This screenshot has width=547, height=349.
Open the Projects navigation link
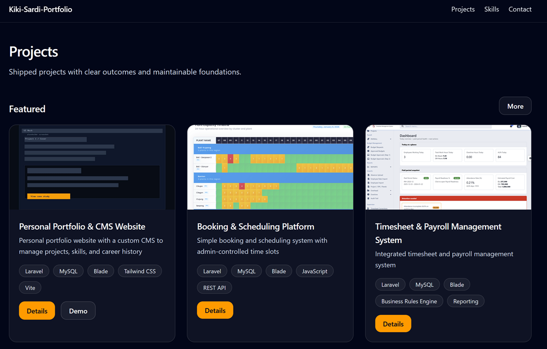tap(462, 9)
